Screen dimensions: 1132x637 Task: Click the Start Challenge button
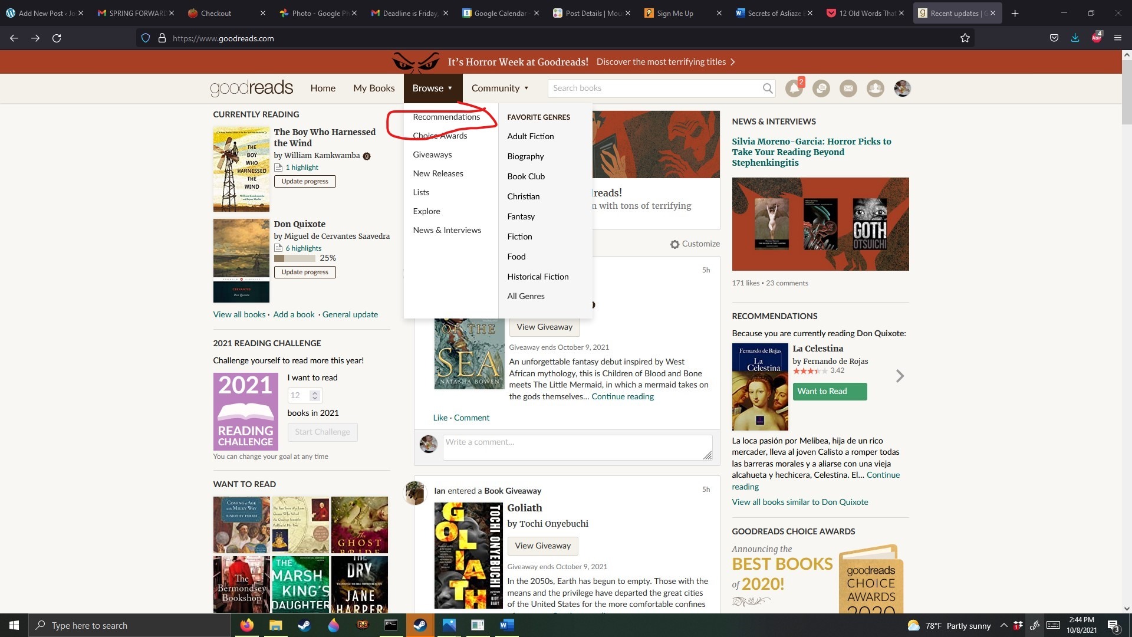[x=323, y=432]
